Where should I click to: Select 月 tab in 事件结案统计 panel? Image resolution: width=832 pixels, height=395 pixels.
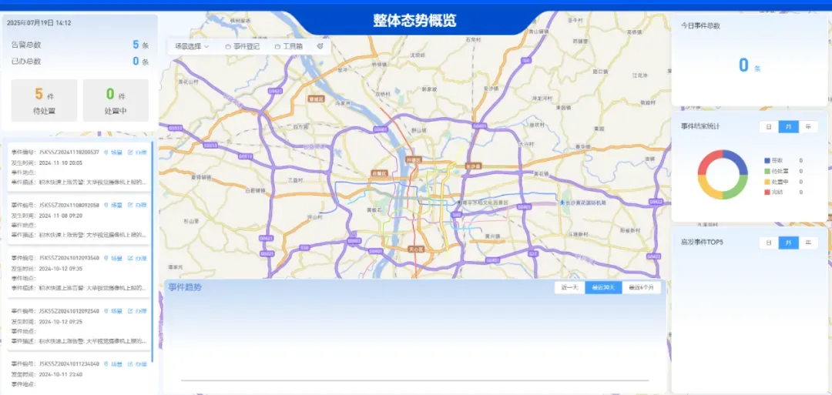[789, 127]
